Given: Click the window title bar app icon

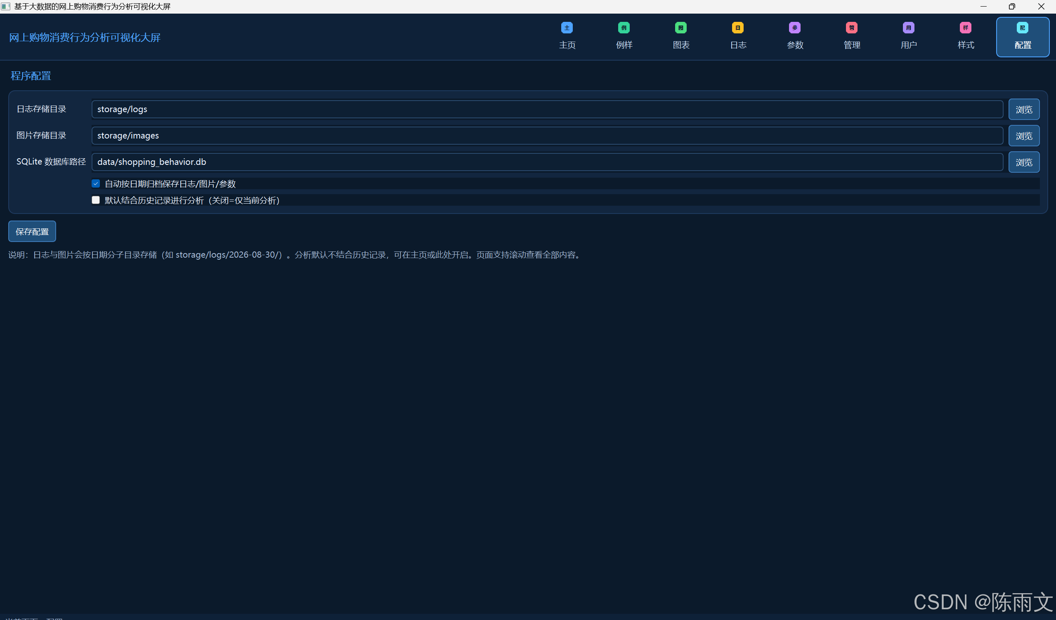Looking at the screenshot, I should [x=6, y=6].
